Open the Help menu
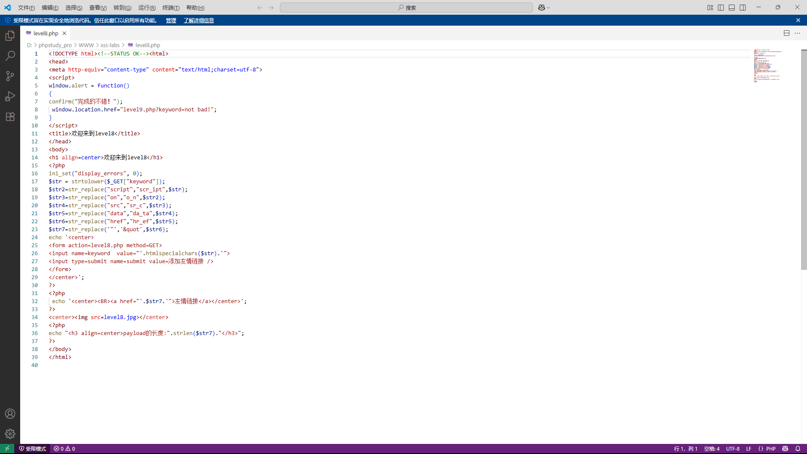Image resolution: width=807 pixels, height=454 pixels. click(195, 8)
